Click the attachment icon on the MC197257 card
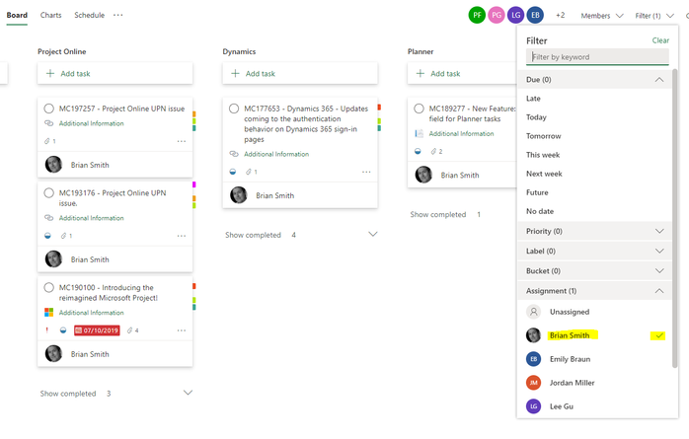 47,141
